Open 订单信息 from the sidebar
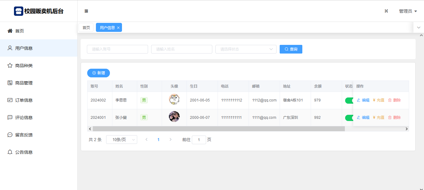 (24, 100)
